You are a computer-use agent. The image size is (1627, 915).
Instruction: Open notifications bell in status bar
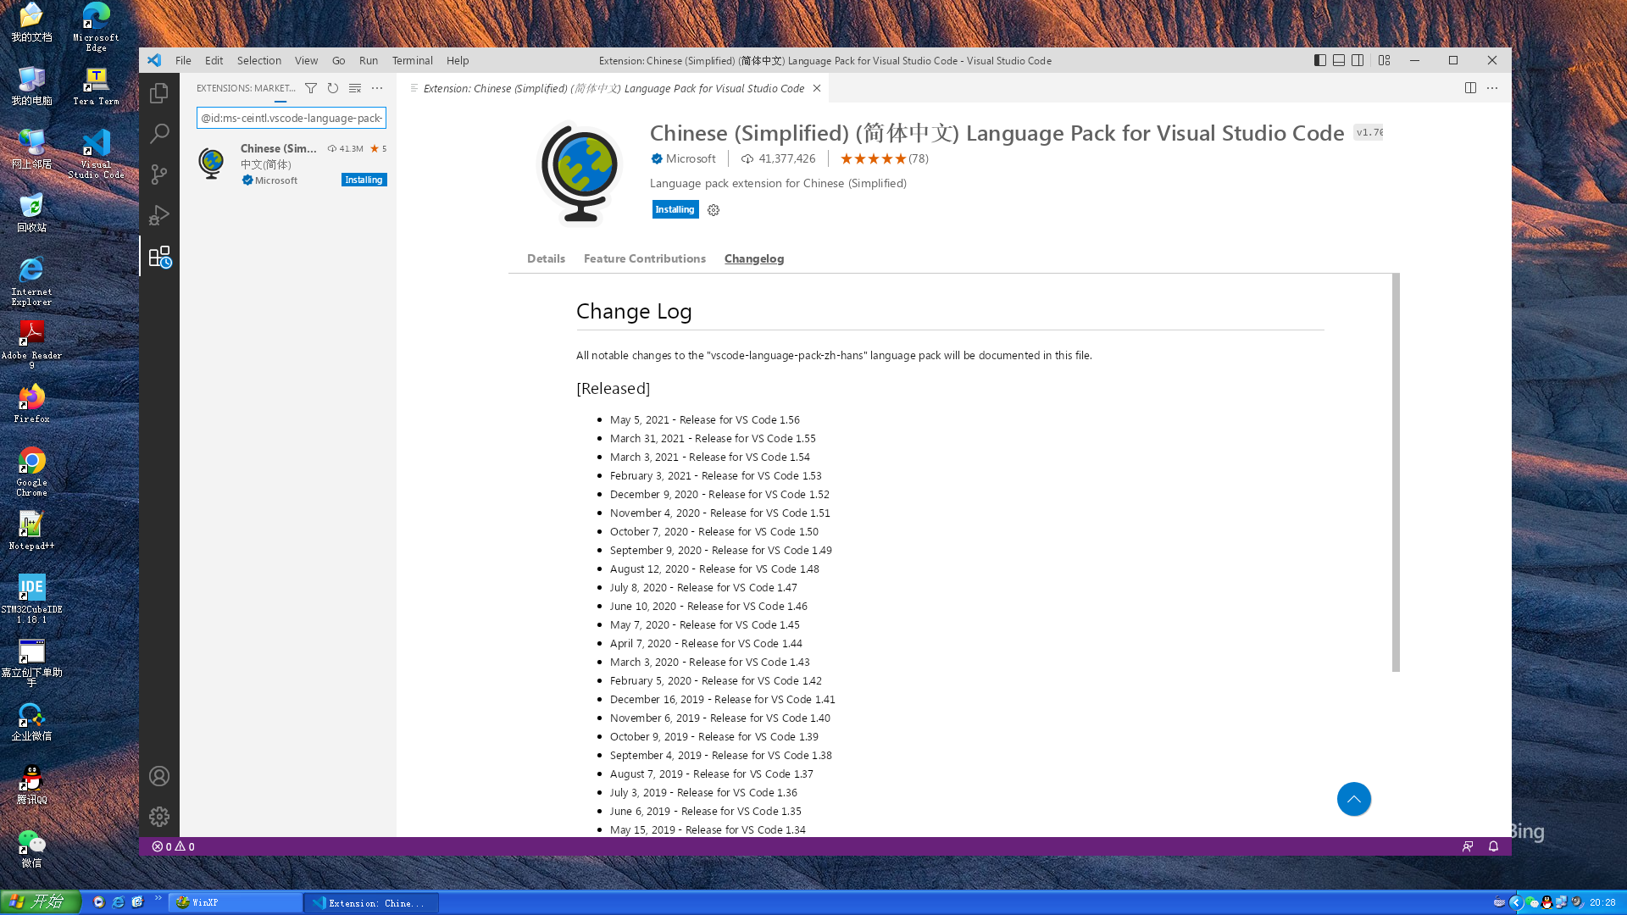(x=1493, y=846)
